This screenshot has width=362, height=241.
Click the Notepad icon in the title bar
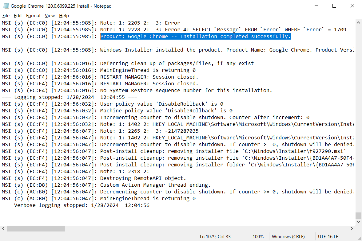pyautogui.click(x=6, y=6)
